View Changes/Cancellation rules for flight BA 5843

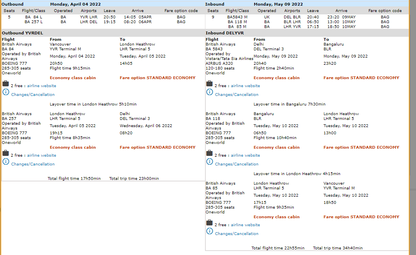[237, 95]
